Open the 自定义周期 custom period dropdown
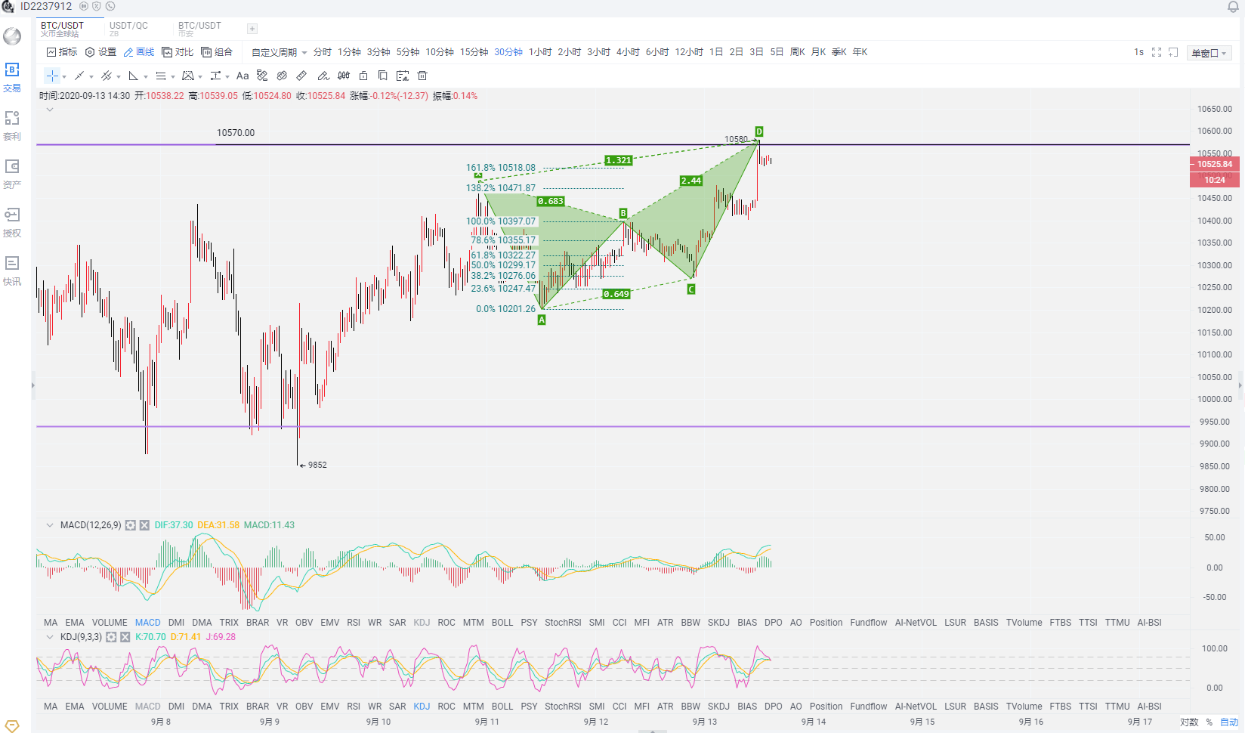This screenshot has height=733, width=1245. coord(279,52)
